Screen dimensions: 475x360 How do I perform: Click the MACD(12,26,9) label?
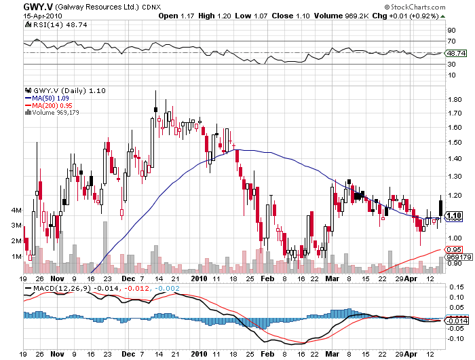tap(62, 289)
